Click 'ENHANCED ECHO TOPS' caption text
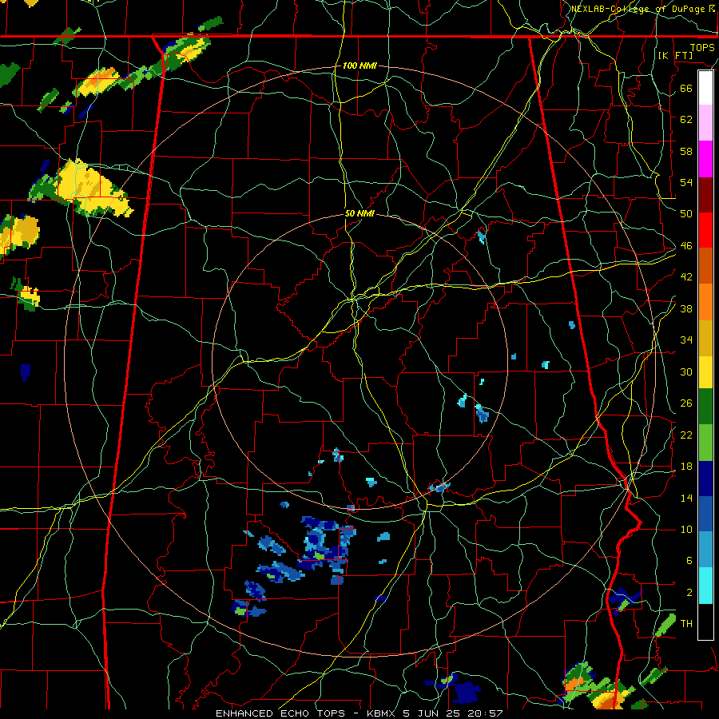Viewport: 719px width, 719px height. click(284, 713)
